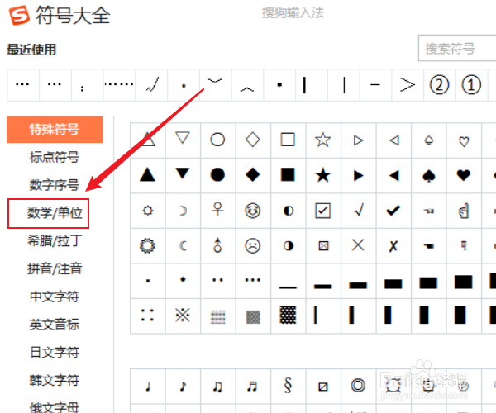Insert the solid heart symbol
This screenshot has width=496, height=413.
pyautogui.click(x=464, y=175)
